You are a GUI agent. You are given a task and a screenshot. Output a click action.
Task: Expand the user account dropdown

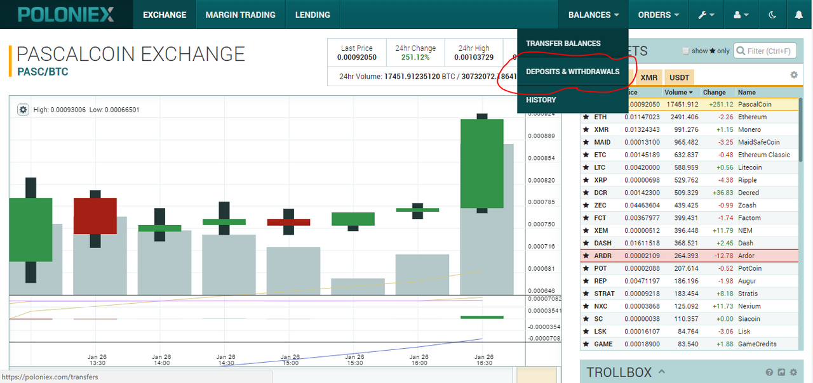point(741,15)
